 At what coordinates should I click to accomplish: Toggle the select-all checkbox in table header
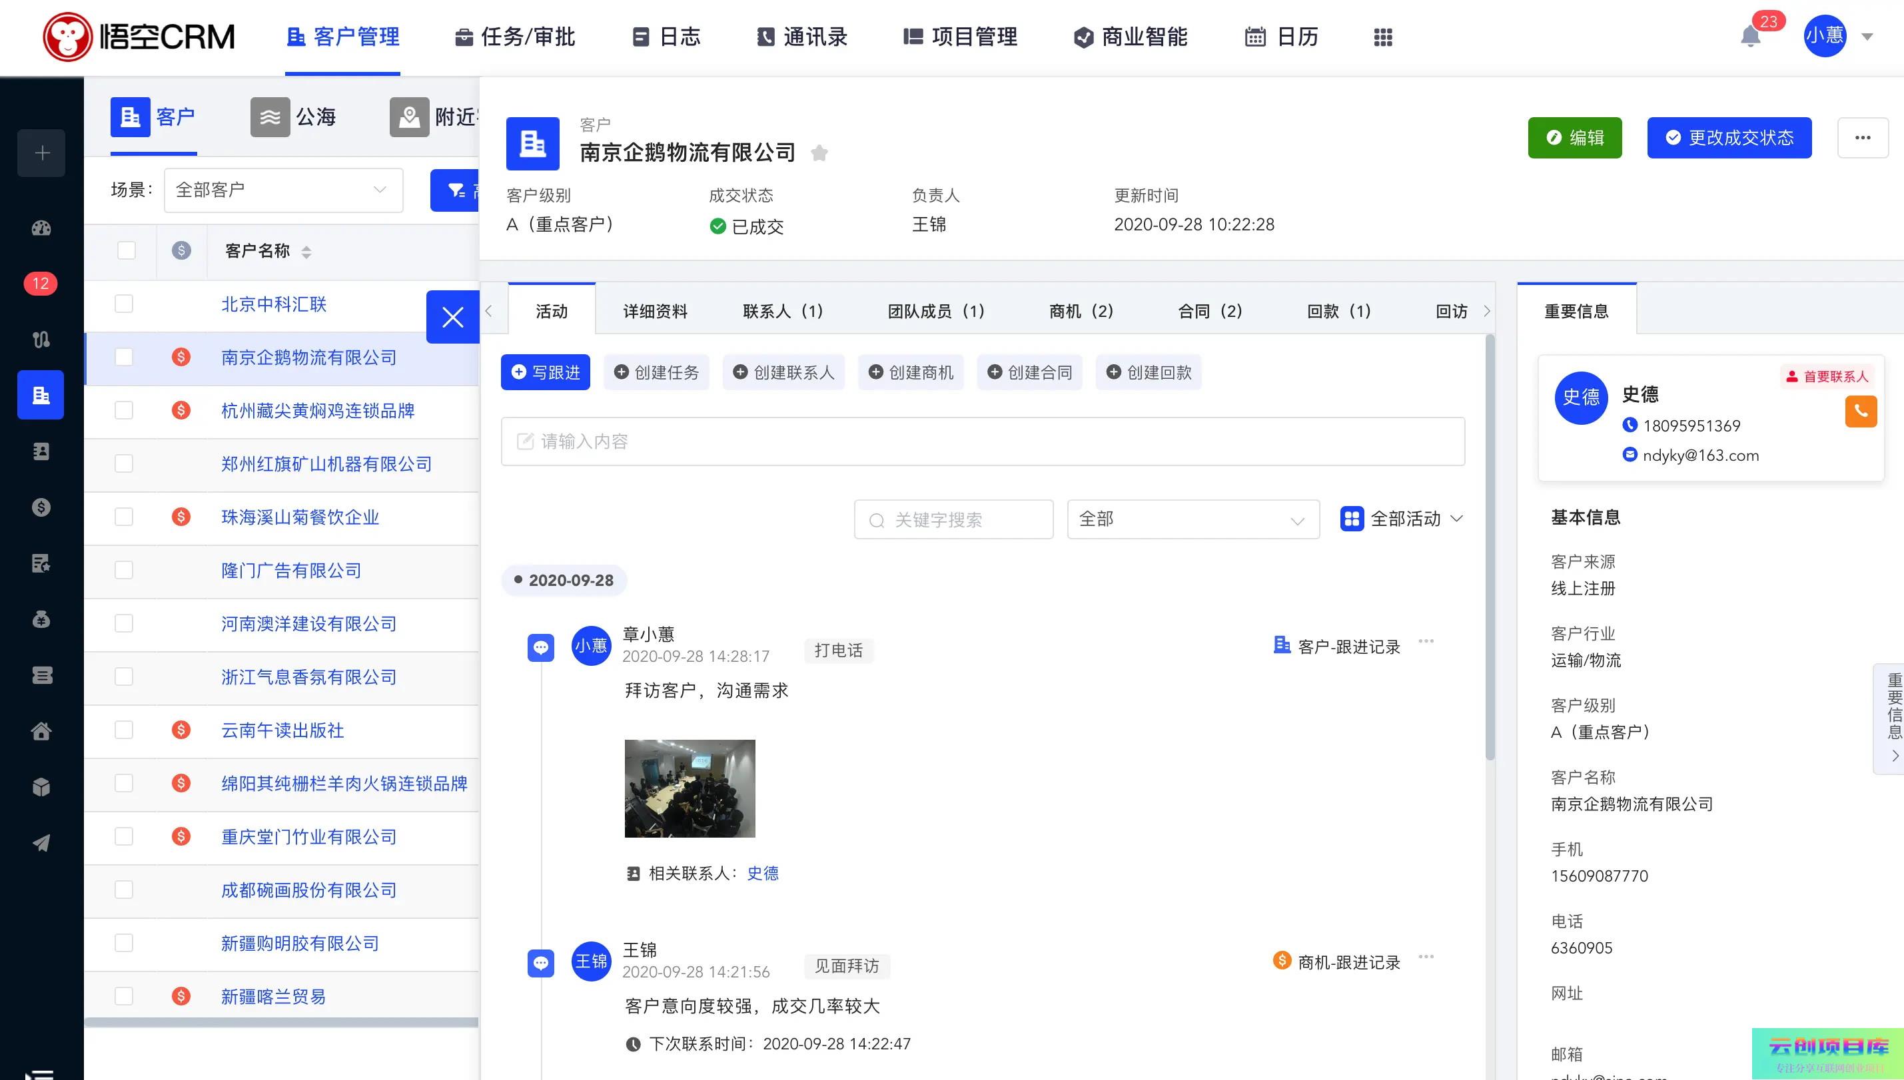[x=127, y=251]
